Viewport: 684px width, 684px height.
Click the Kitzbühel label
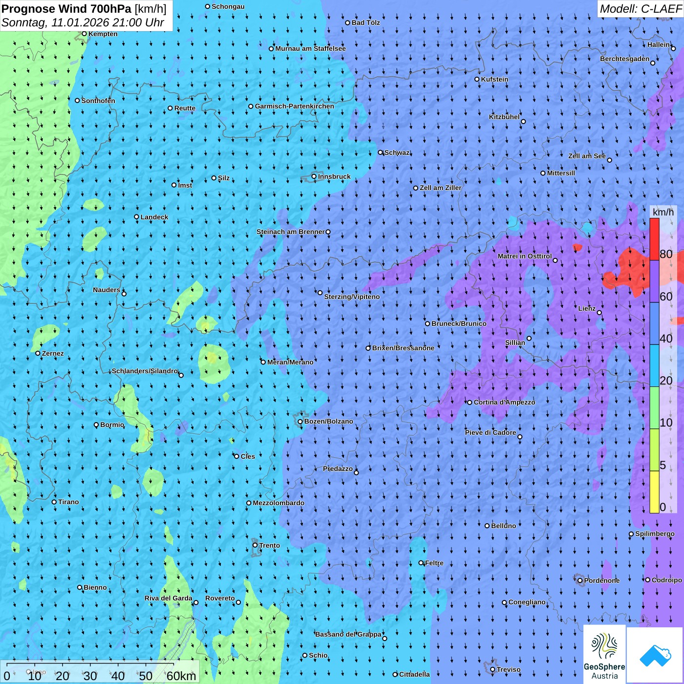tap(504, 117)
